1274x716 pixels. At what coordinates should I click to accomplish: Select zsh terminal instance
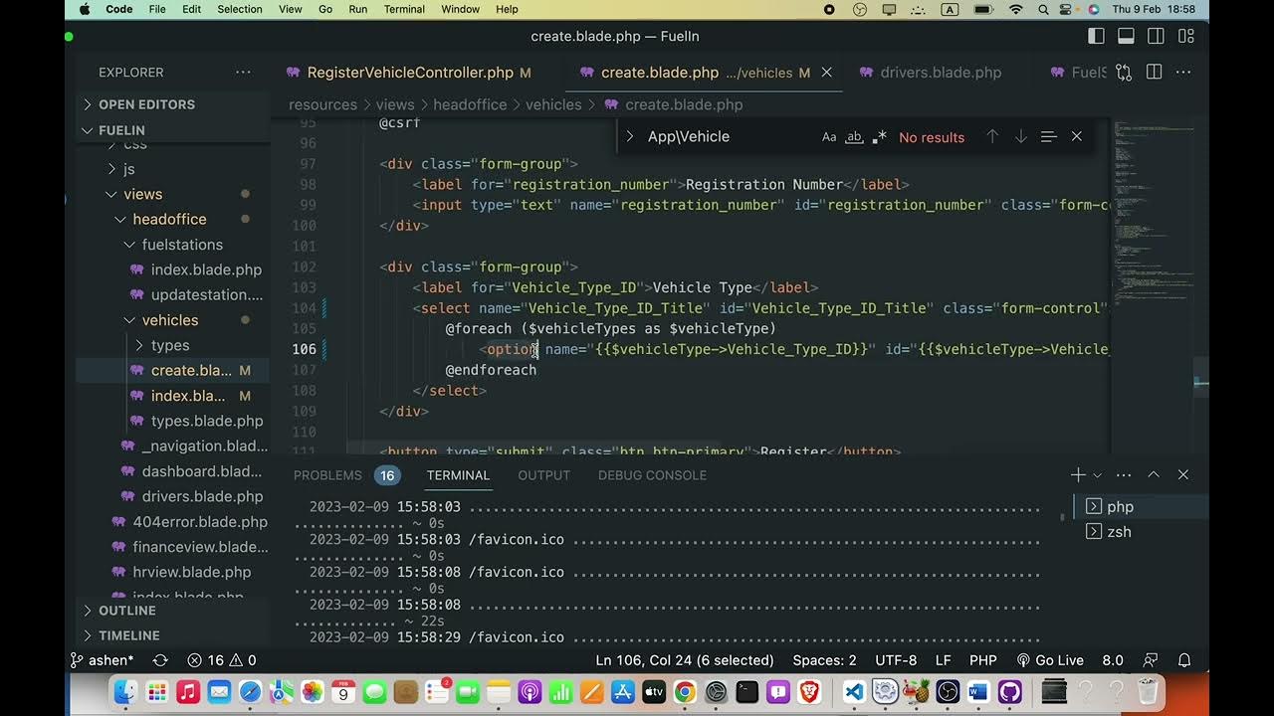(x=1140, y=532)
